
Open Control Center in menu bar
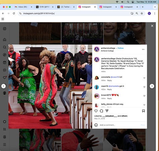(x=133, y=2)
